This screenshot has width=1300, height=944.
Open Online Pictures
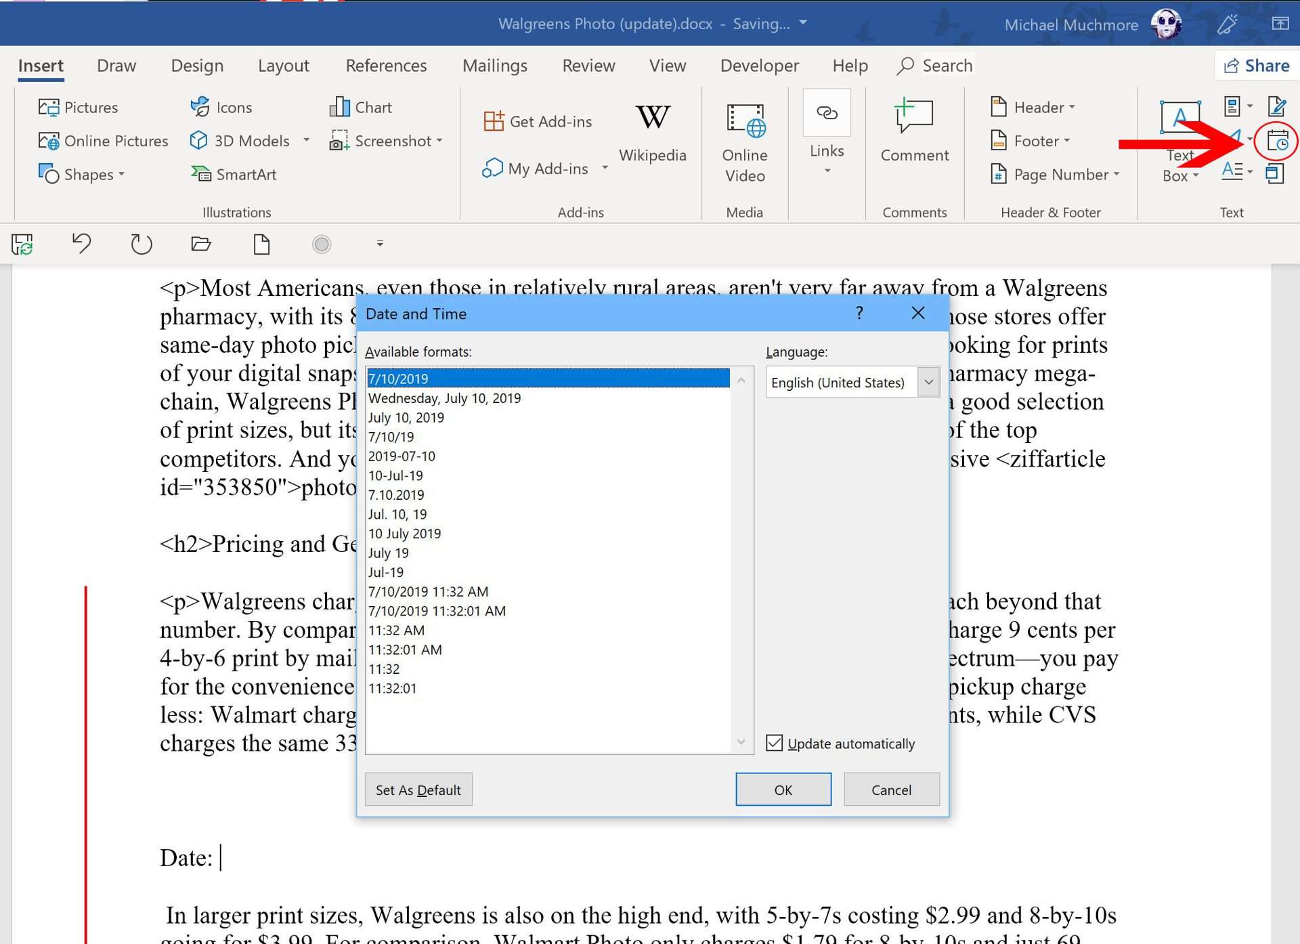[x=103, y=141]
